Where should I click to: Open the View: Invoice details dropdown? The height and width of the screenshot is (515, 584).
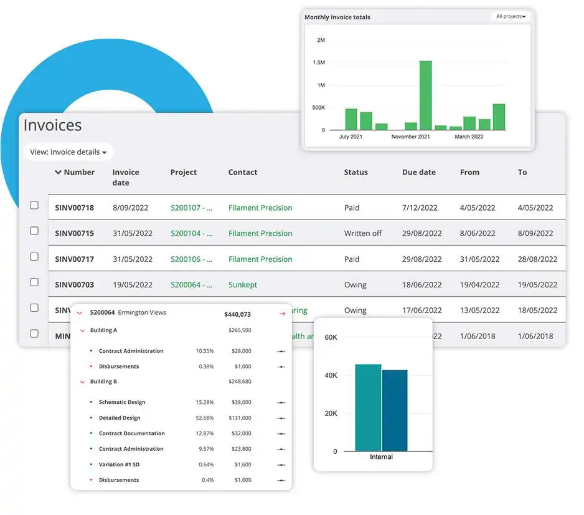click(x=68, y=152)
